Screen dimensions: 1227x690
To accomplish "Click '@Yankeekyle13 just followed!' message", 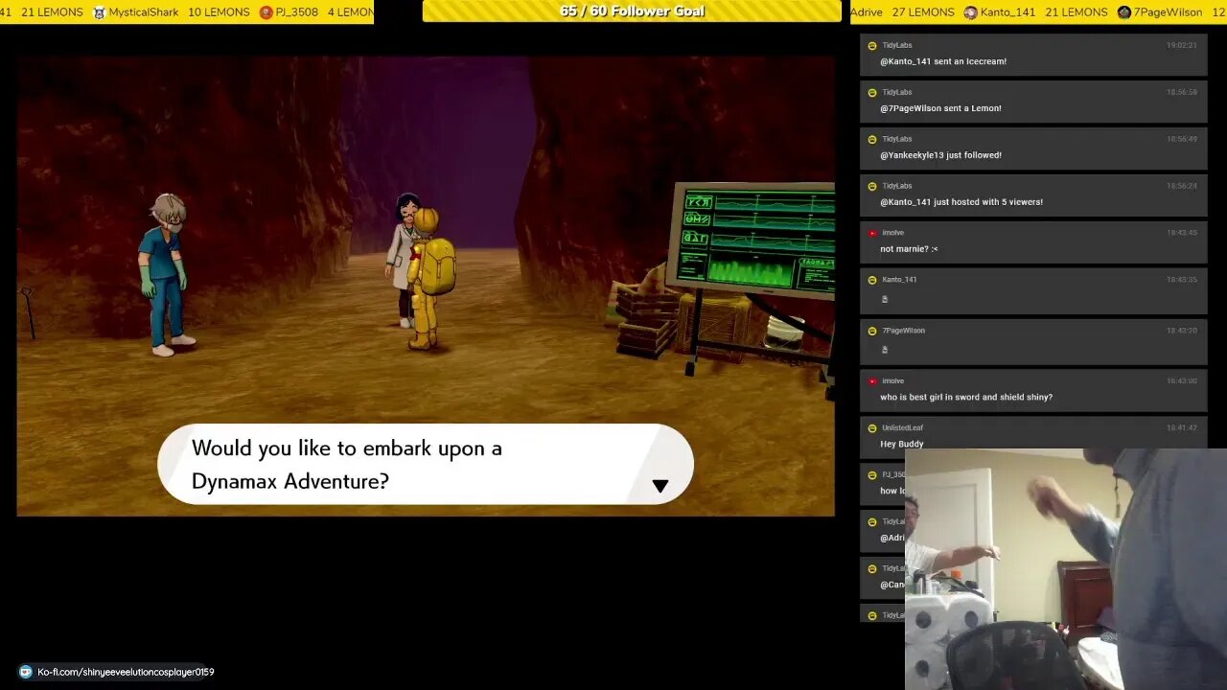I will (x=940, y=155).
